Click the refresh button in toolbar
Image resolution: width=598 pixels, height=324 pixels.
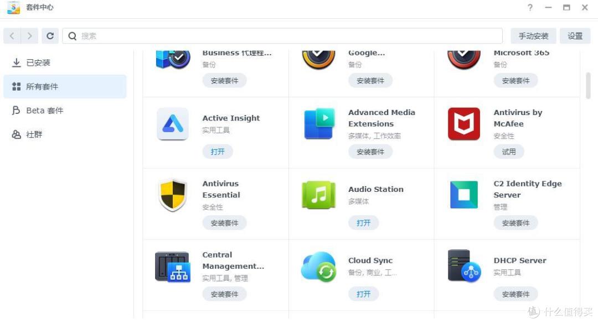click(x=50, y=36)
